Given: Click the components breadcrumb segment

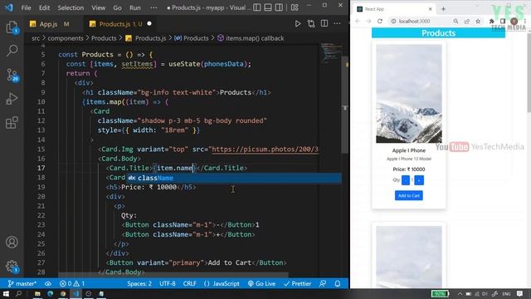Looking at the screenshot, I should [66, 38].
